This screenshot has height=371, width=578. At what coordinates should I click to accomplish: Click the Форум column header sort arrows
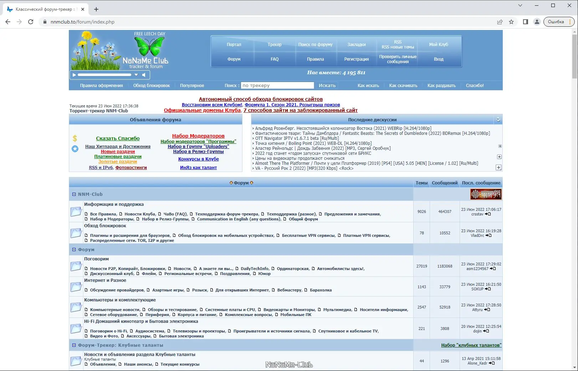click(241, 183)
